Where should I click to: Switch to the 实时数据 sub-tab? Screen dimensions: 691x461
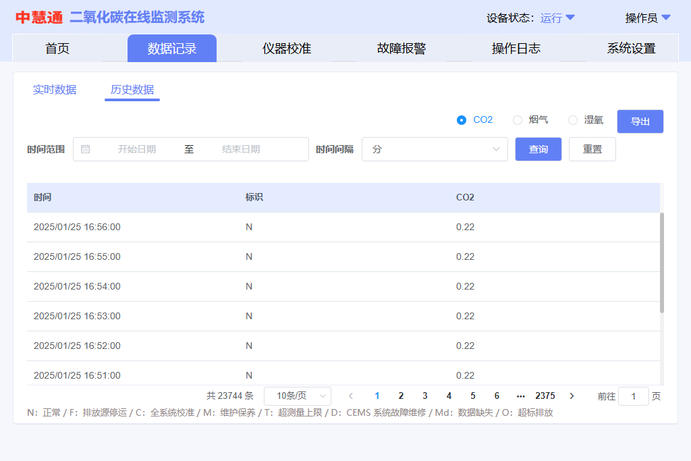click(55, 90)
